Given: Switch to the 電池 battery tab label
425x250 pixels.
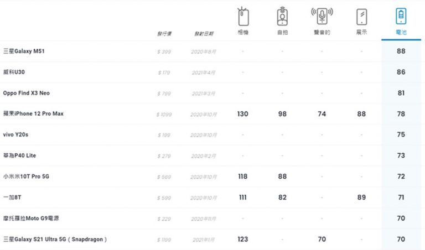Looking at the screenshot, I should pyautogui.click(x=401, y=33).
